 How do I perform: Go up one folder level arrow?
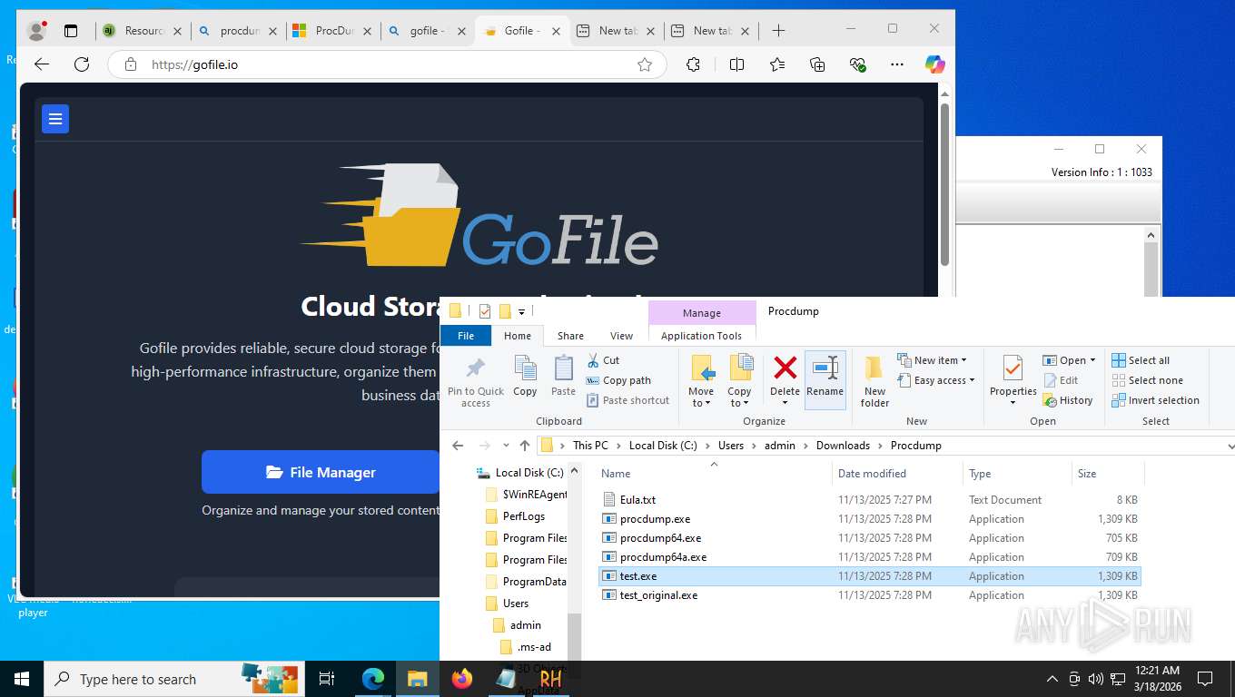525,446
